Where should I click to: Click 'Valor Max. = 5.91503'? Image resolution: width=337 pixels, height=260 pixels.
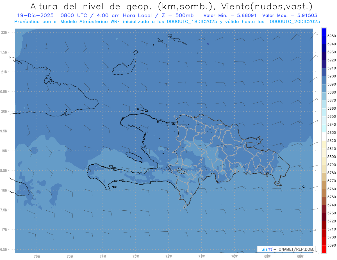tap(290, 15)
